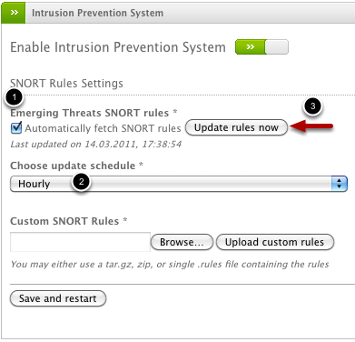Click the Last updated on timestamp text
This screenshot has height=342, width=355.
click(x=96, y=145)
